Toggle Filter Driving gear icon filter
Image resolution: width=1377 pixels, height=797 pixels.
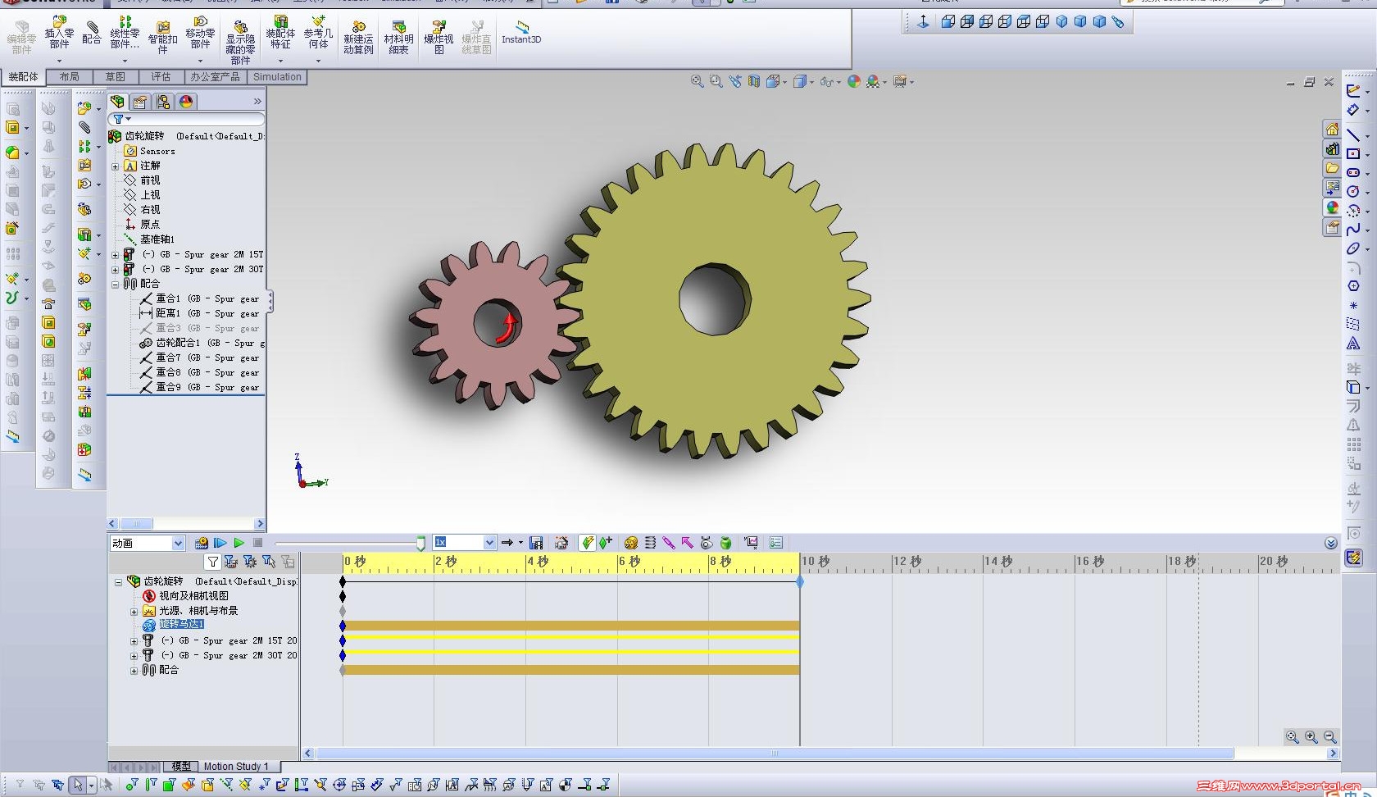[250, 562]
